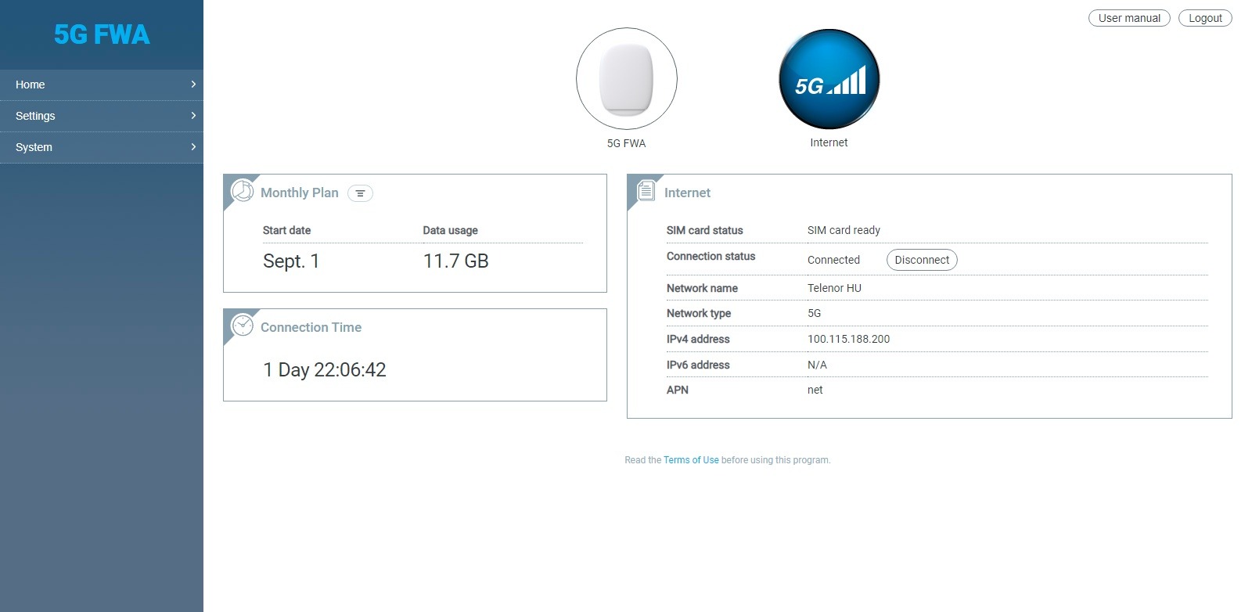Click the Internet panel heading

(x=687, y=193)
